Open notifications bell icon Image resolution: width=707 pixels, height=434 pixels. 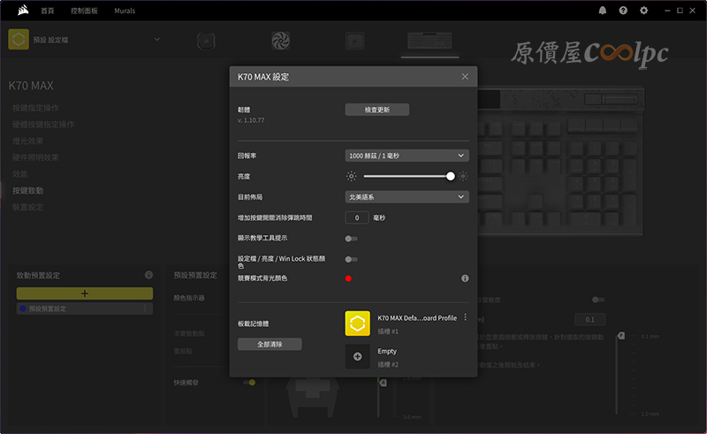pos(603,11)
